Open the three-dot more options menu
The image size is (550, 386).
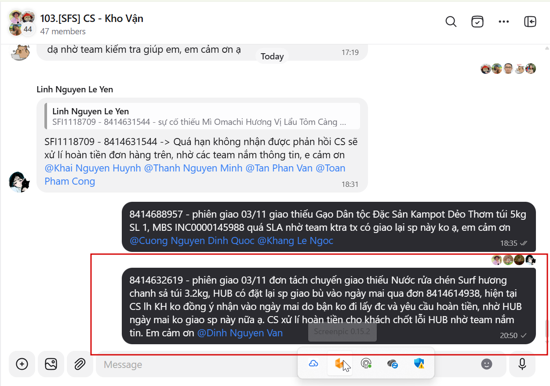(504, 22)
